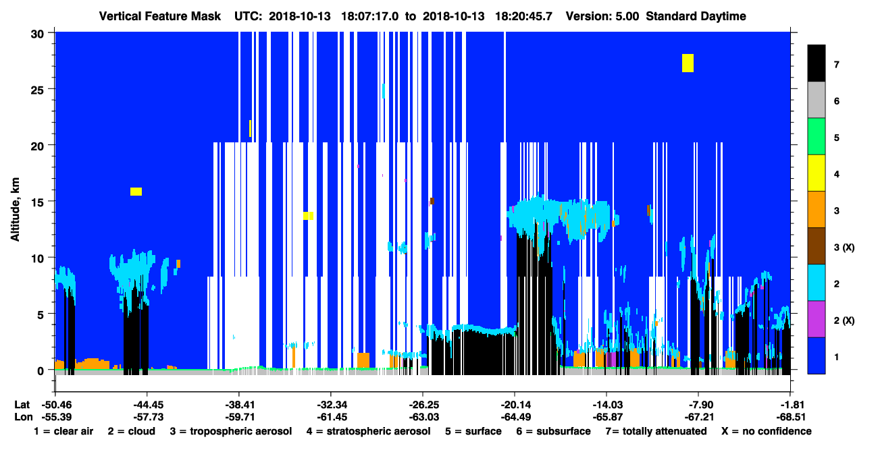Click the end time '18:20:45.7' in title
Image resolution: width=878 pixels, height=450 pixels.
(x=524, y=16)
